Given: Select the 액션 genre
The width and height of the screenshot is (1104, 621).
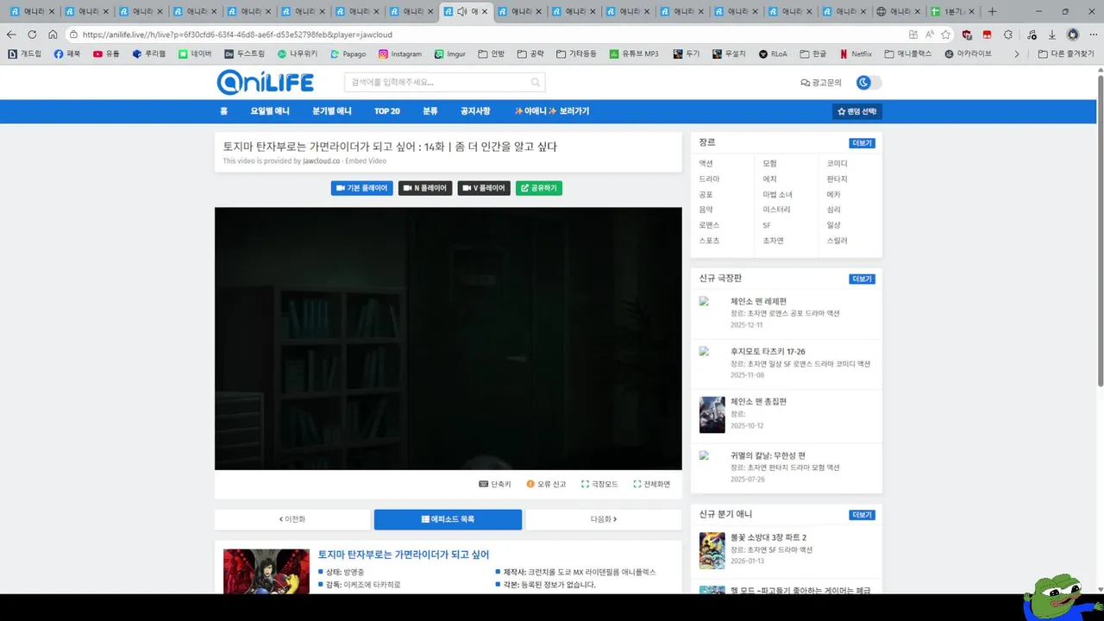Looking at the screenshot, I should click(706, 163).
